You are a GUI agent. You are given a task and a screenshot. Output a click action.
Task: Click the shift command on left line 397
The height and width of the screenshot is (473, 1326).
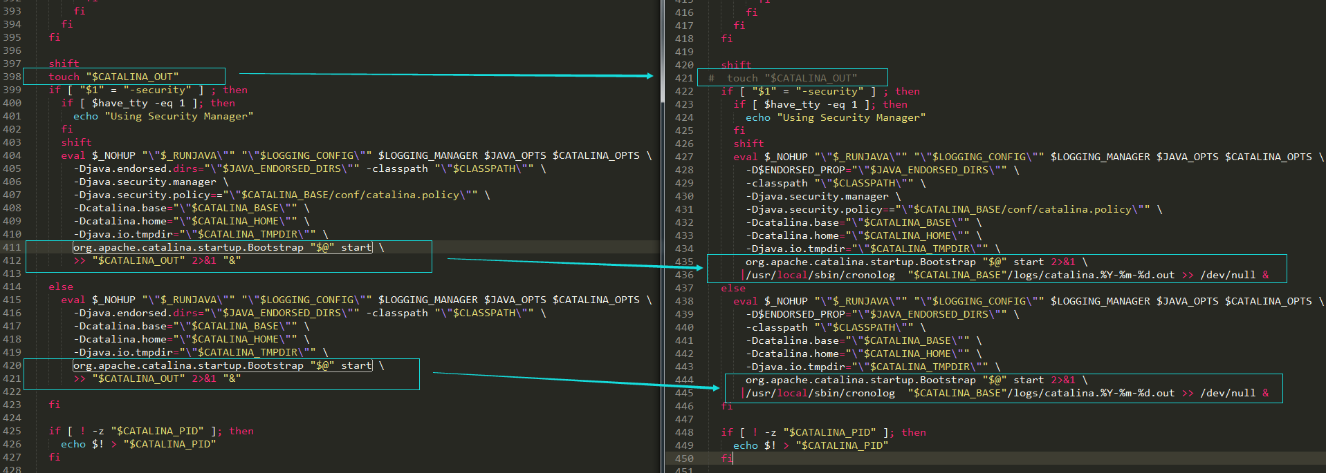(64, 64)
